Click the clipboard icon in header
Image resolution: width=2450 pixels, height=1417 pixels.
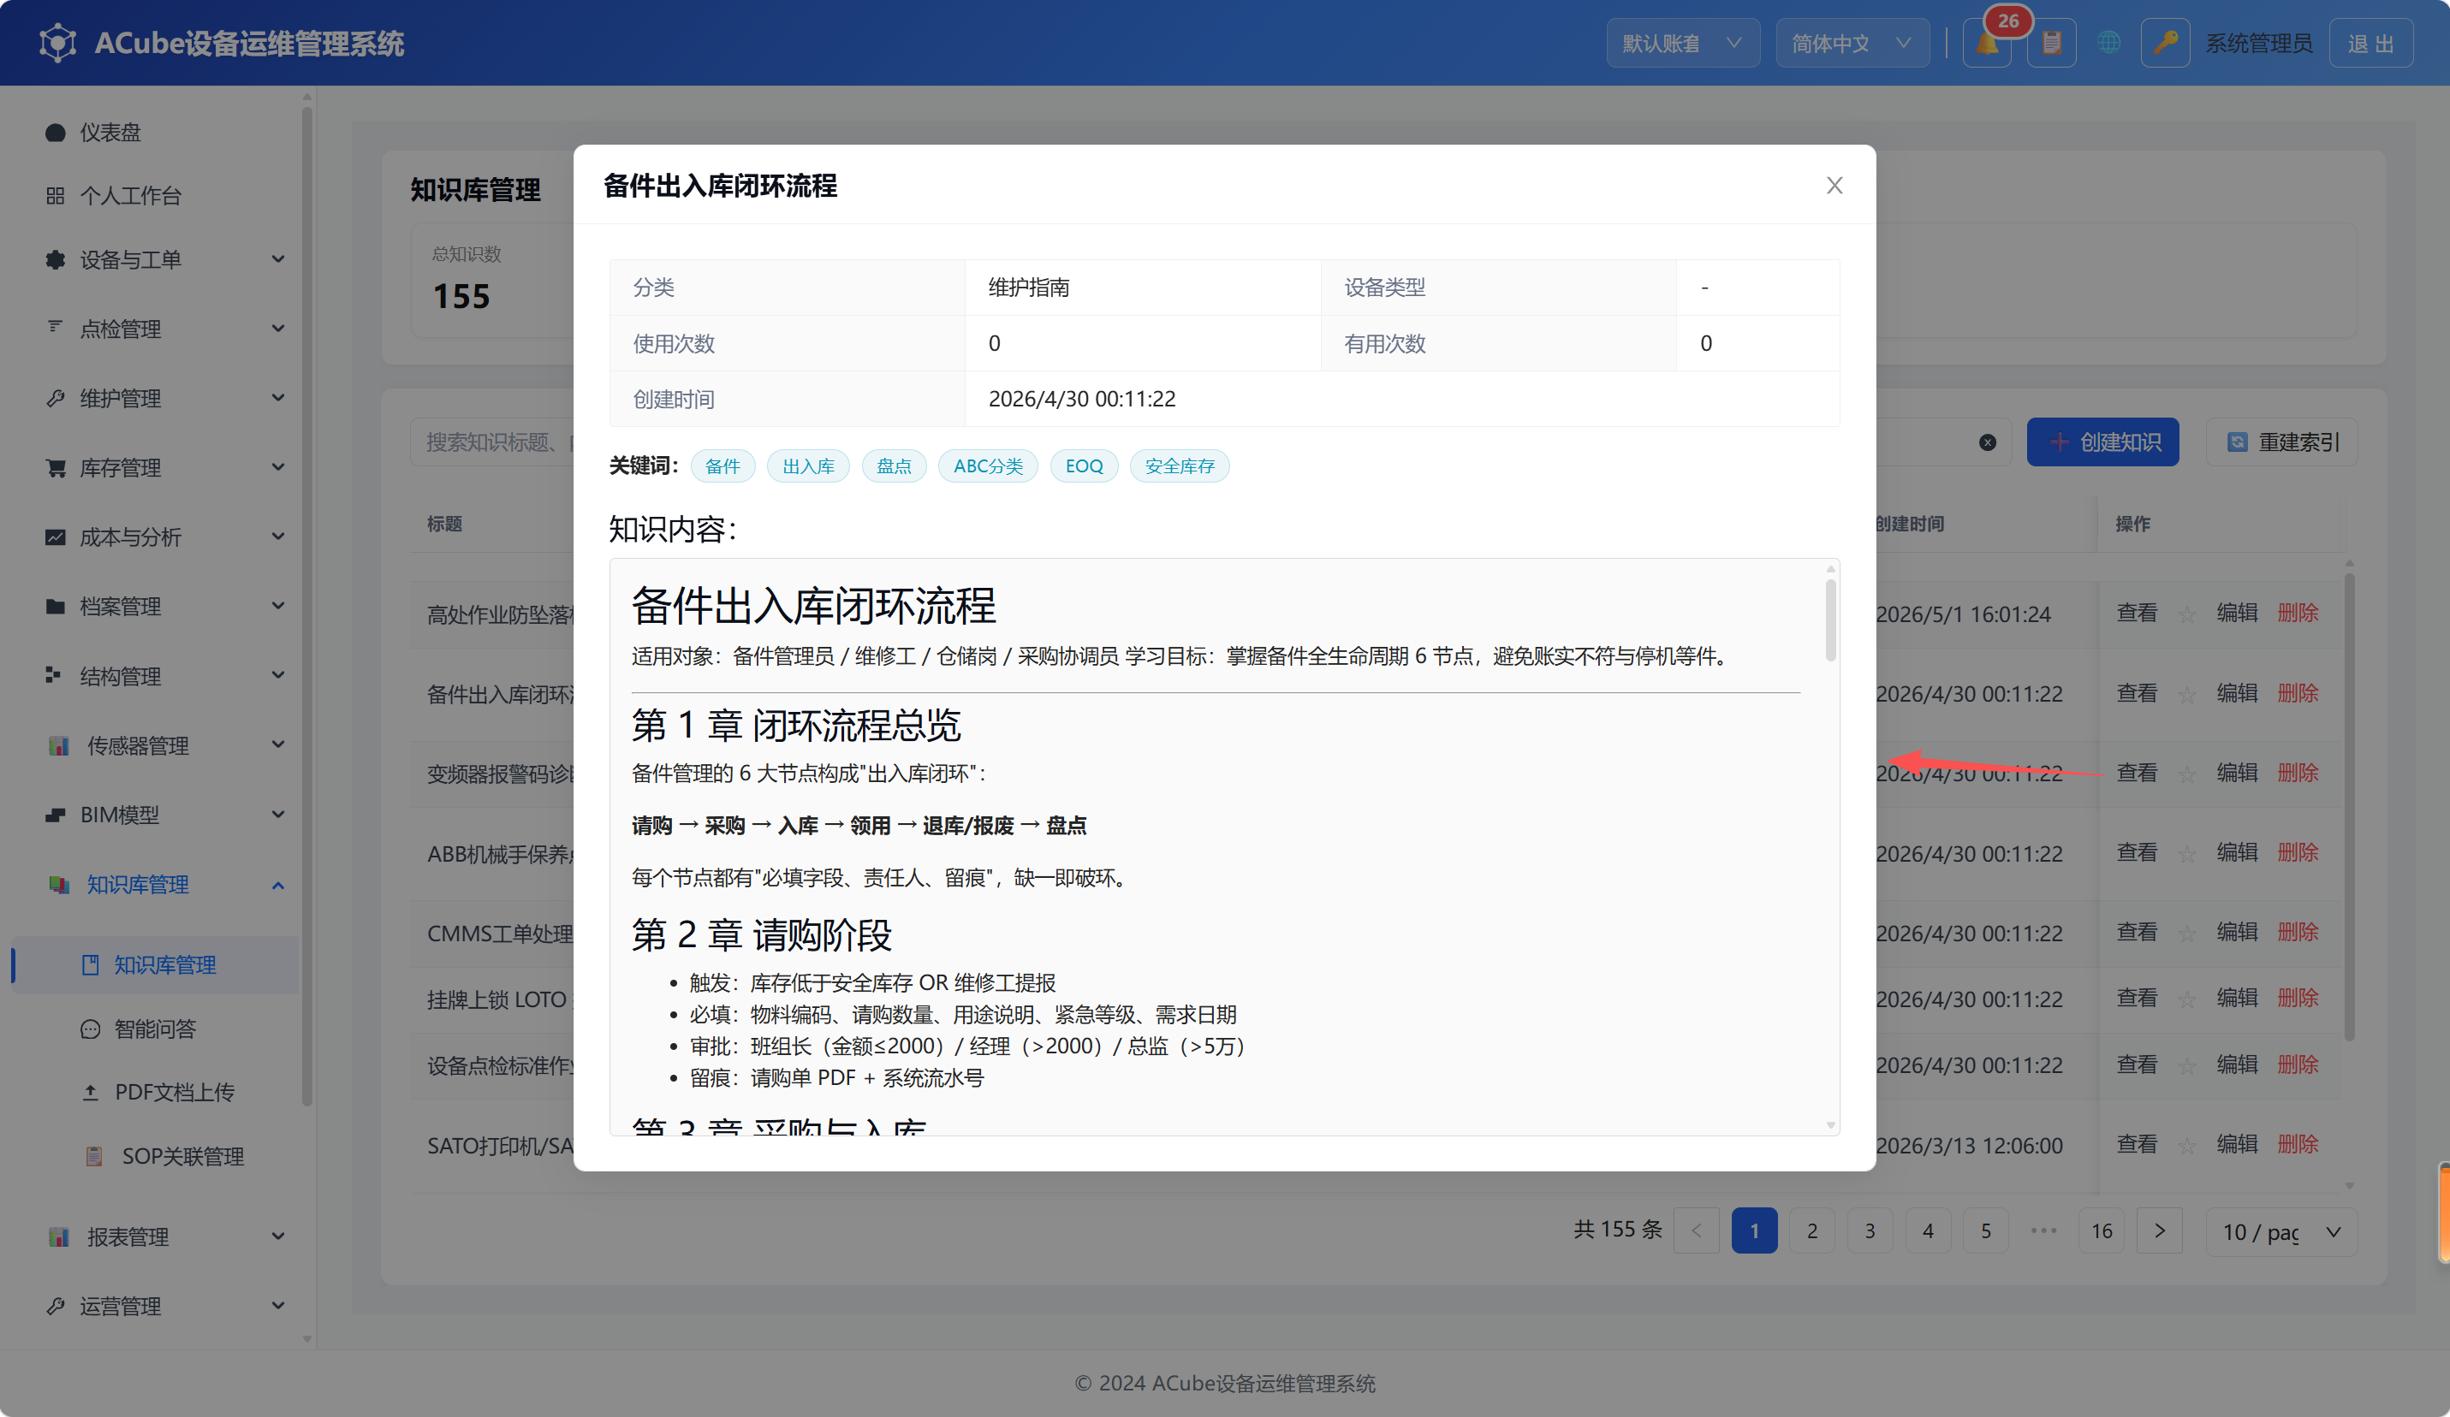coord(2051,44)
